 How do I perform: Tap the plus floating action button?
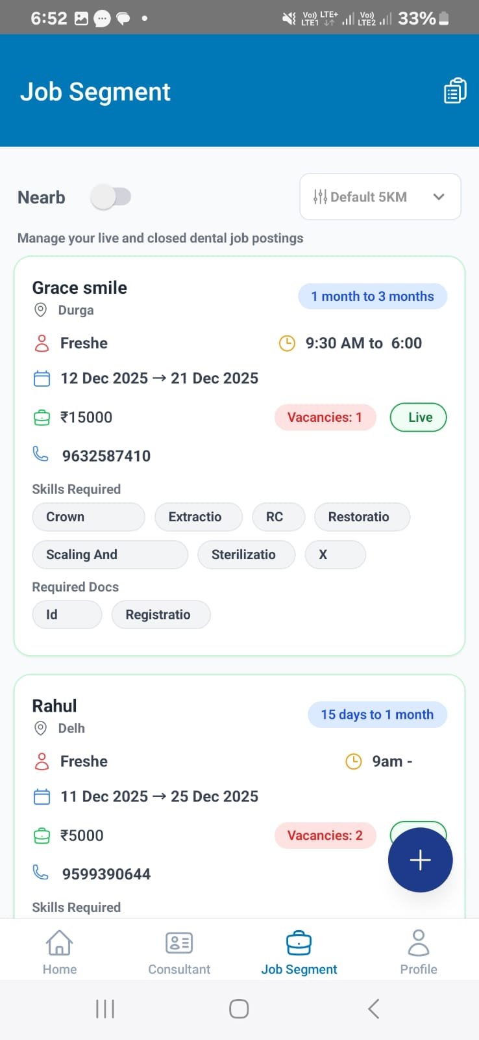pyautogui.click(x=420, y=860)
